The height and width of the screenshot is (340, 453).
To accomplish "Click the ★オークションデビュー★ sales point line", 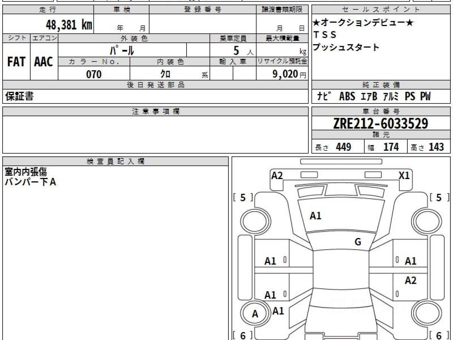I will 363,23.
